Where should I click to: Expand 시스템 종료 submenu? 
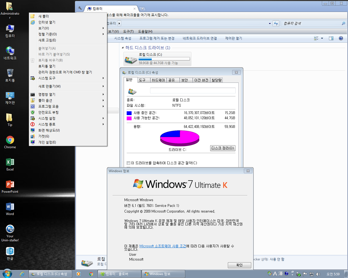coord(103,124)
